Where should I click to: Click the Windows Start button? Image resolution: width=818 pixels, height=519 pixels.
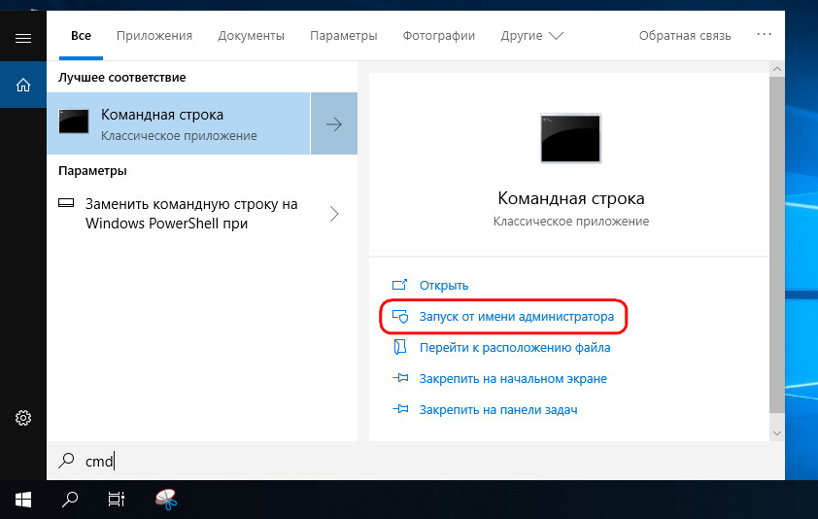click(x=23, y=500)
